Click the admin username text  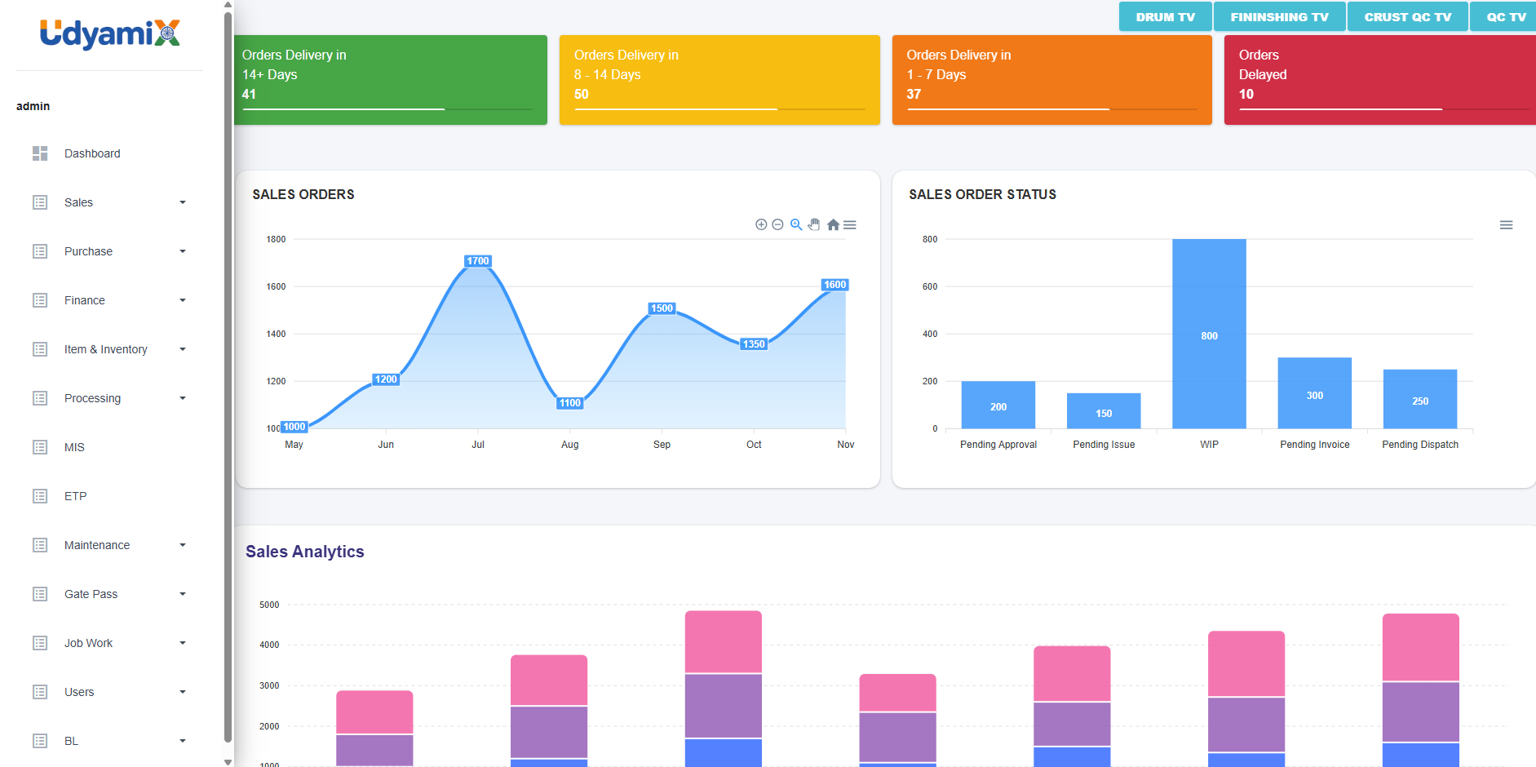coord(33,106)
